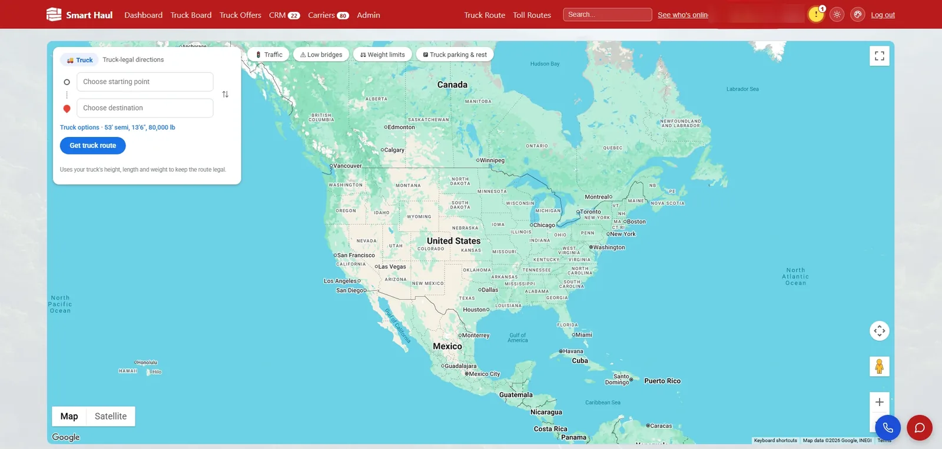
Task: Go to Truck Board
Action: (x=191, y=15)
